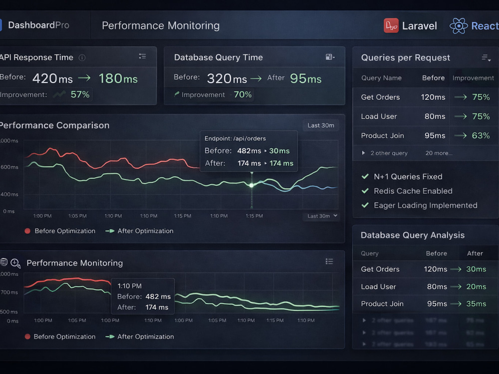Image resolution: width=499 pixels, height=374 pixels.
Task: Click the 20 more... link
Action: click(439, 153)
